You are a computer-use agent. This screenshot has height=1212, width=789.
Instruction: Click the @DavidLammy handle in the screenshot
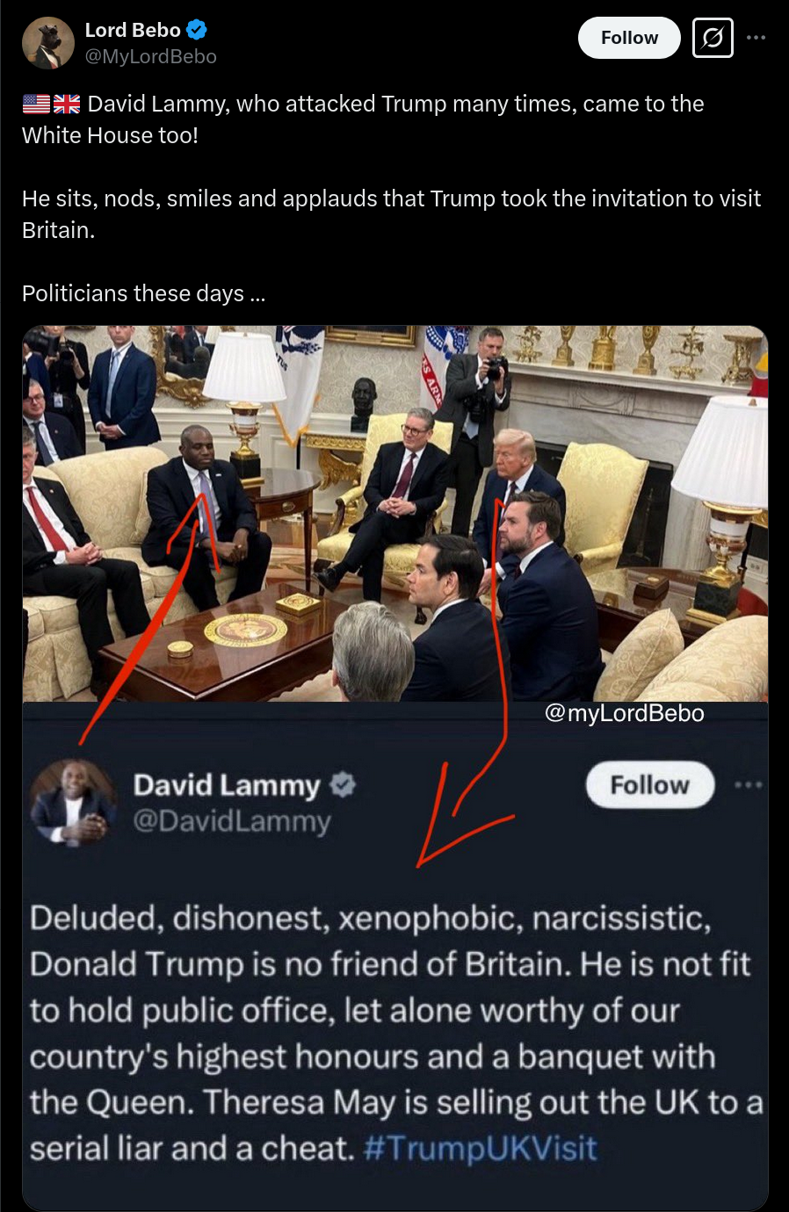pyautogui.click(x=232, y=821)
